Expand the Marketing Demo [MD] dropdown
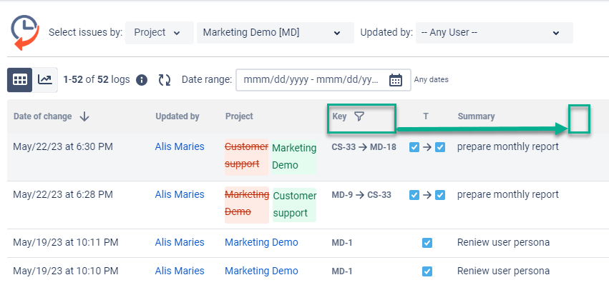 tap(276, 33)
